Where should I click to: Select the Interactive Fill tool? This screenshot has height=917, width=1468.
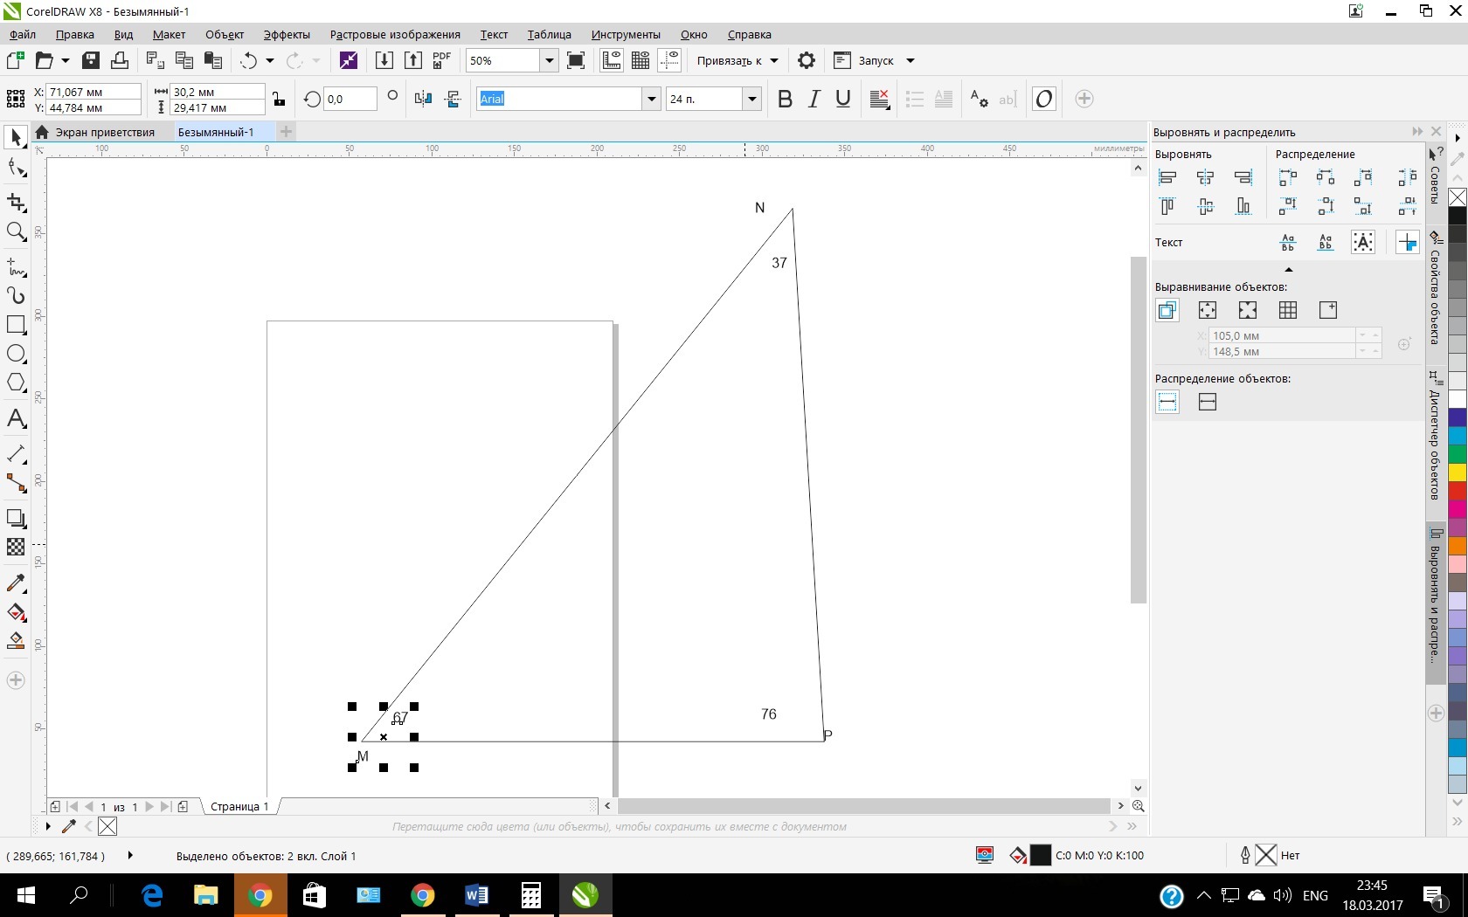tap(16, 611)
